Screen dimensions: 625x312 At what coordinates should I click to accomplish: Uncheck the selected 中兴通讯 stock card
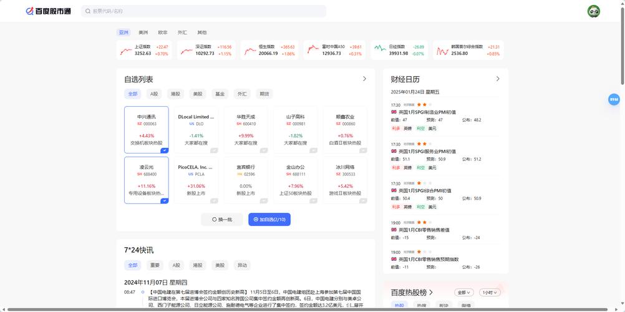pos(164,150)
